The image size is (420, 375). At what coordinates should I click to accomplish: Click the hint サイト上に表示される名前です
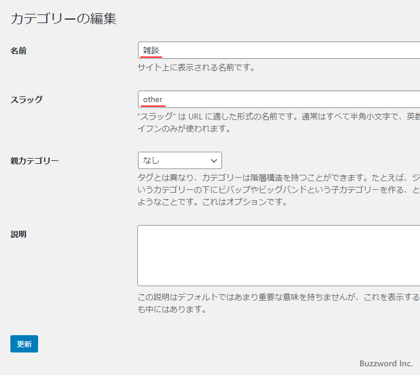pyautogui.click(x=196, y=67)
